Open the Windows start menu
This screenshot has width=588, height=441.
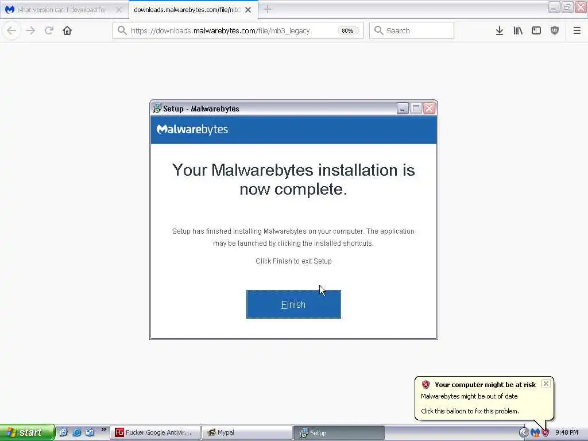28,432
